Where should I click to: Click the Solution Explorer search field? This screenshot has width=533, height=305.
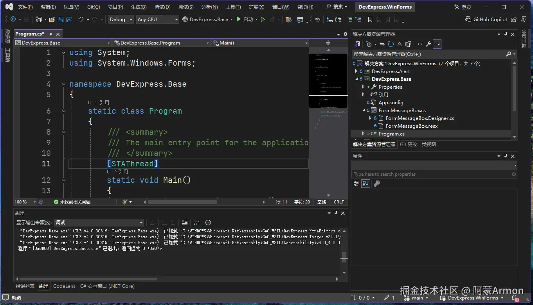tap(427, 54)
